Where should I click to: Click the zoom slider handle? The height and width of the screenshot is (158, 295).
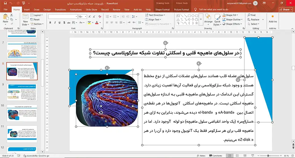[268, 156]
